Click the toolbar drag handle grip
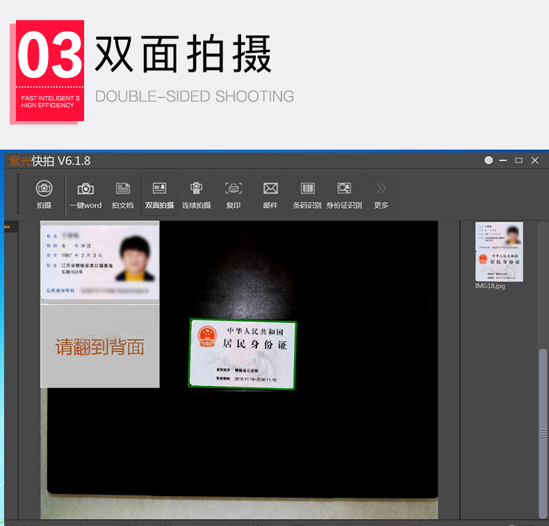 click(18, 194)
